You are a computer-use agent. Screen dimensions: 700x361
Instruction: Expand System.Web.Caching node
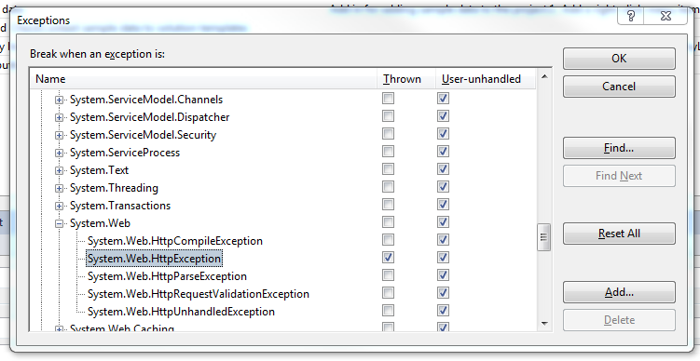59,329
